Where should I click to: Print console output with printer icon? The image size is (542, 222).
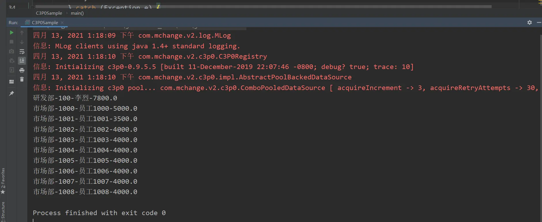click(x=22, y=70)
